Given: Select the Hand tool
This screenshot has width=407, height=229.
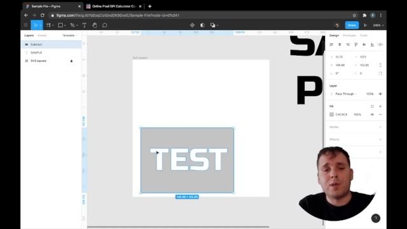Looking at the screenshot, I should (x=95, y=25).
